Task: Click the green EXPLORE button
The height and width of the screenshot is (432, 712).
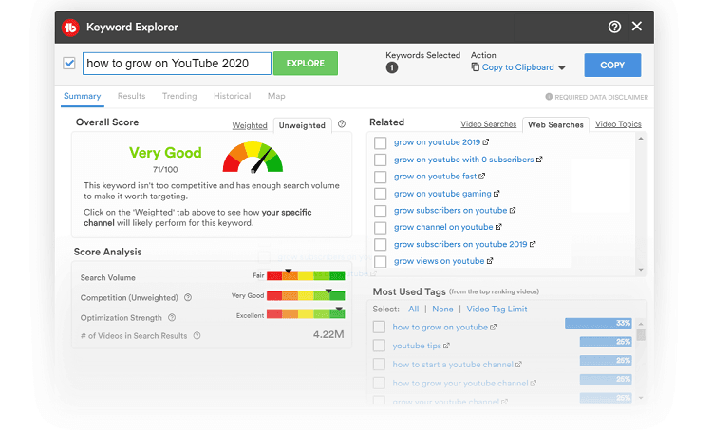Action: 306,64
